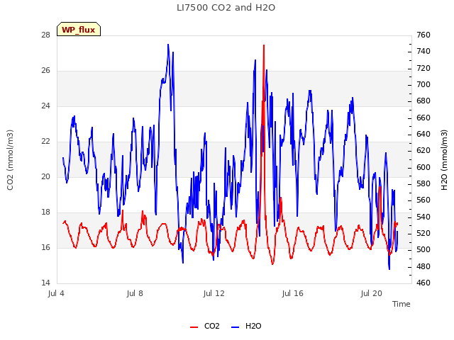
Task: Click the WP_flux annotation label
Action: (79, 29)
